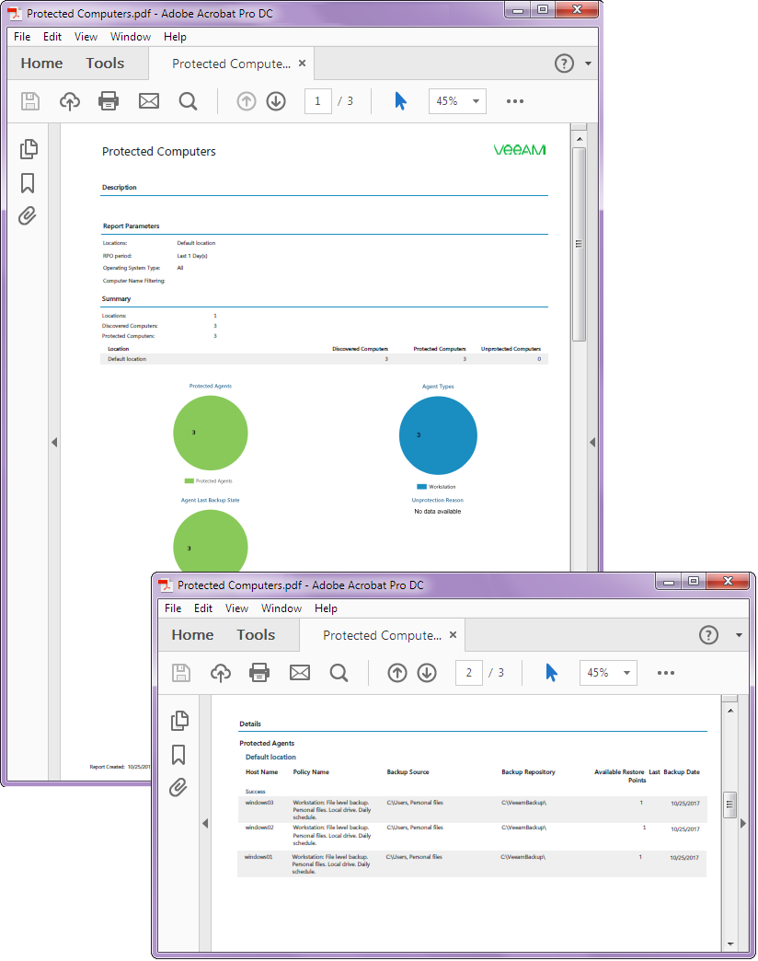Click Default location heading in Details
The height and width of the screenshot is (961, 758).
click(x=270, y=758)
